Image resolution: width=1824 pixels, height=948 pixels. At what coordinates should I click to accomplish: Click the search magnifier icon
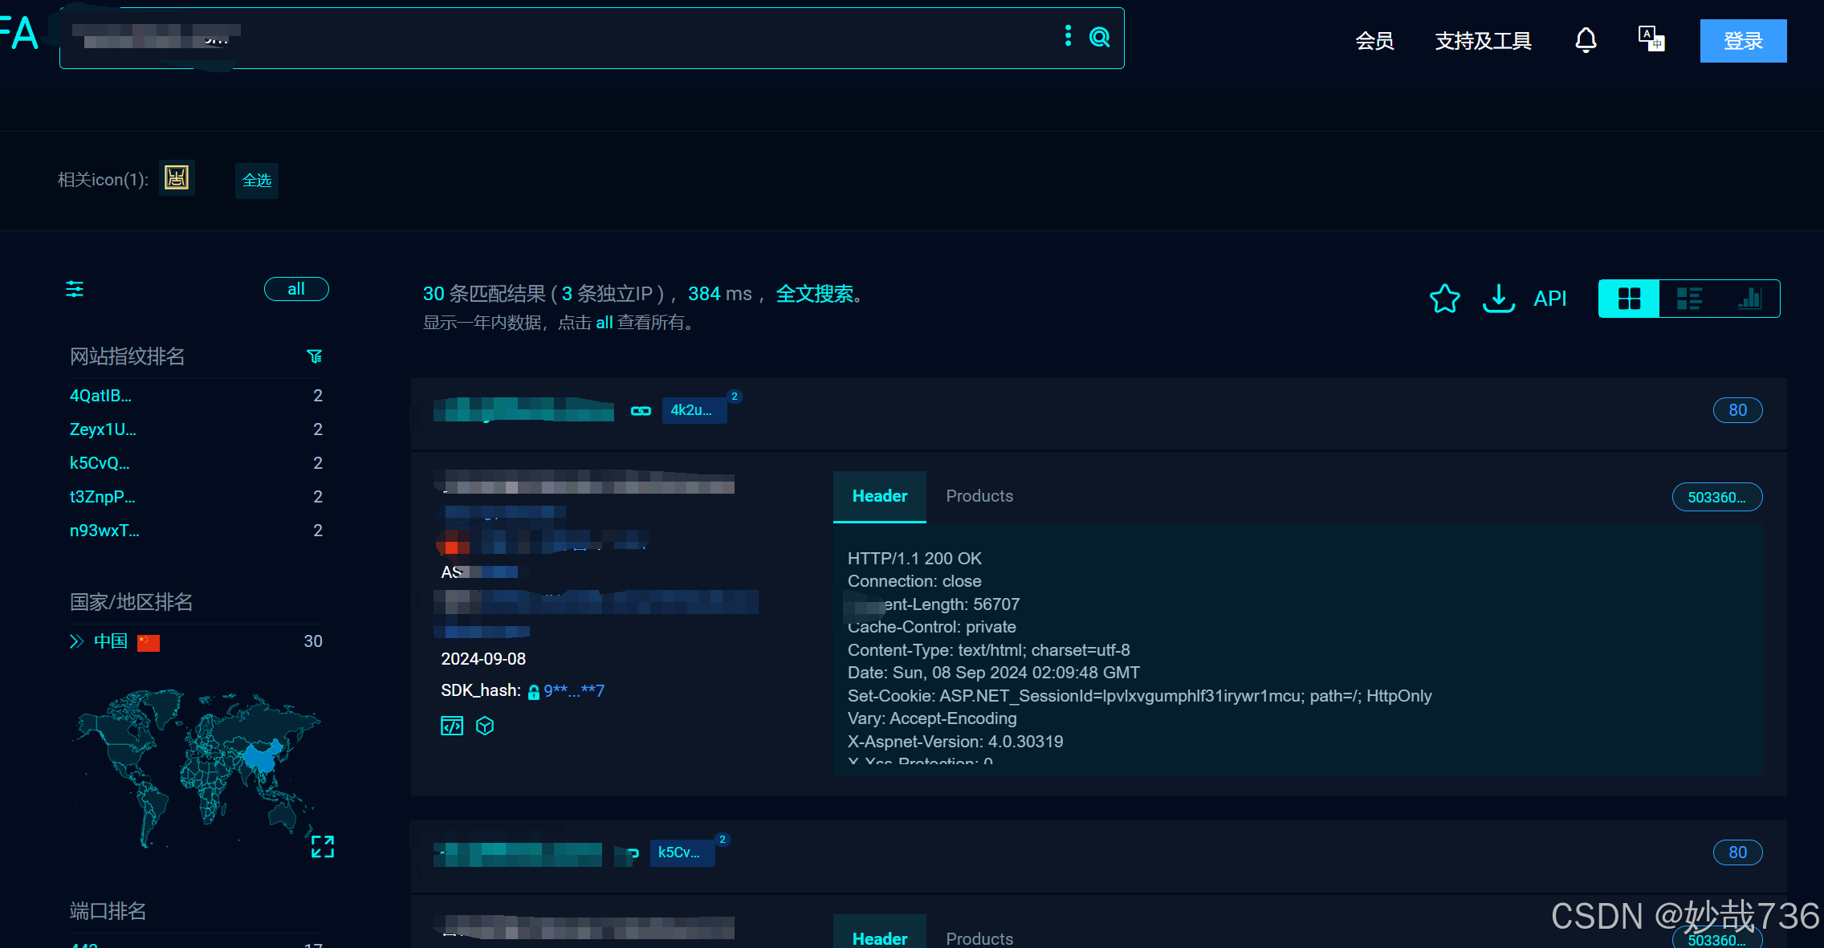[1099, 37]
